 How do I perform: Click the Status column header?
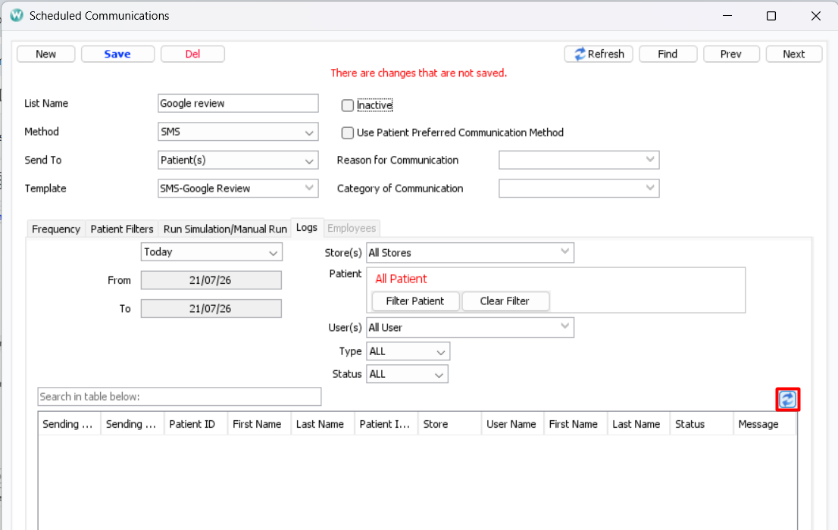701,424
